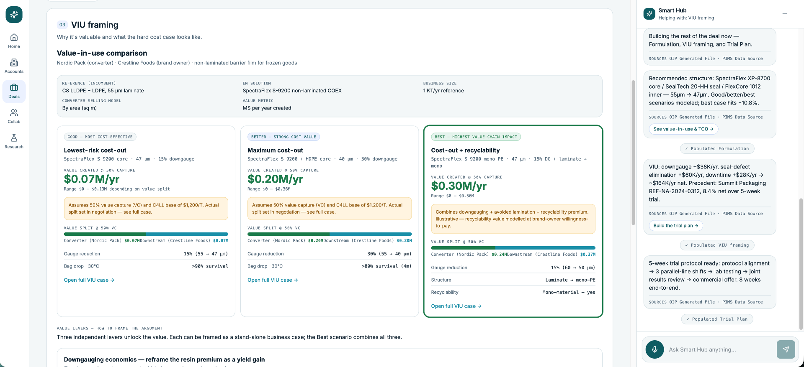Viewport: 804px width, 367px height.
Task: Click the send message arrow button
Action: [786, 349]
